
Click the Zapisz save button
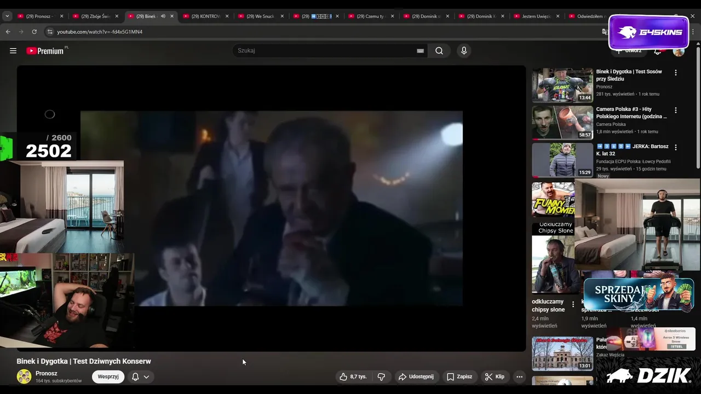tap(459, 376)
